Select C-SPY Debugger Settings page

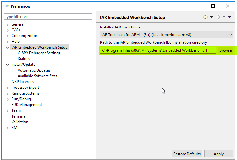(x=39, y=53)
